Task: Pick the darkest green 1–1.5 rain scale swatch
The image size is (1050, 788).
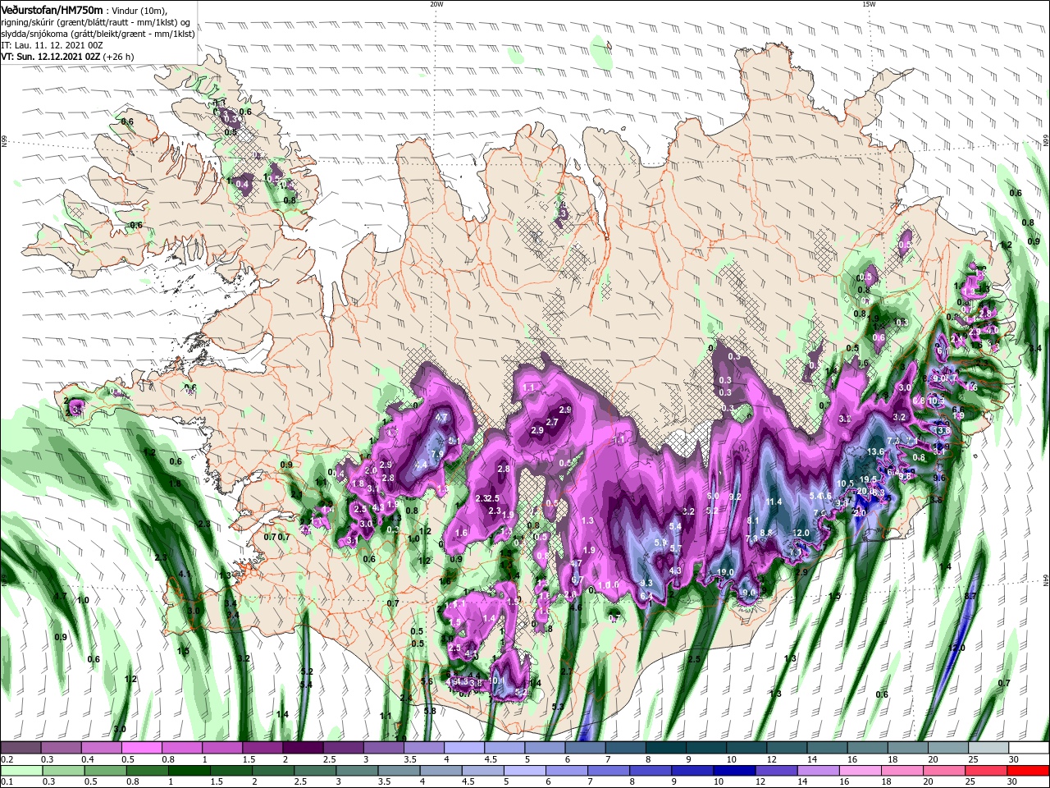Action: (x=189, y=771)
